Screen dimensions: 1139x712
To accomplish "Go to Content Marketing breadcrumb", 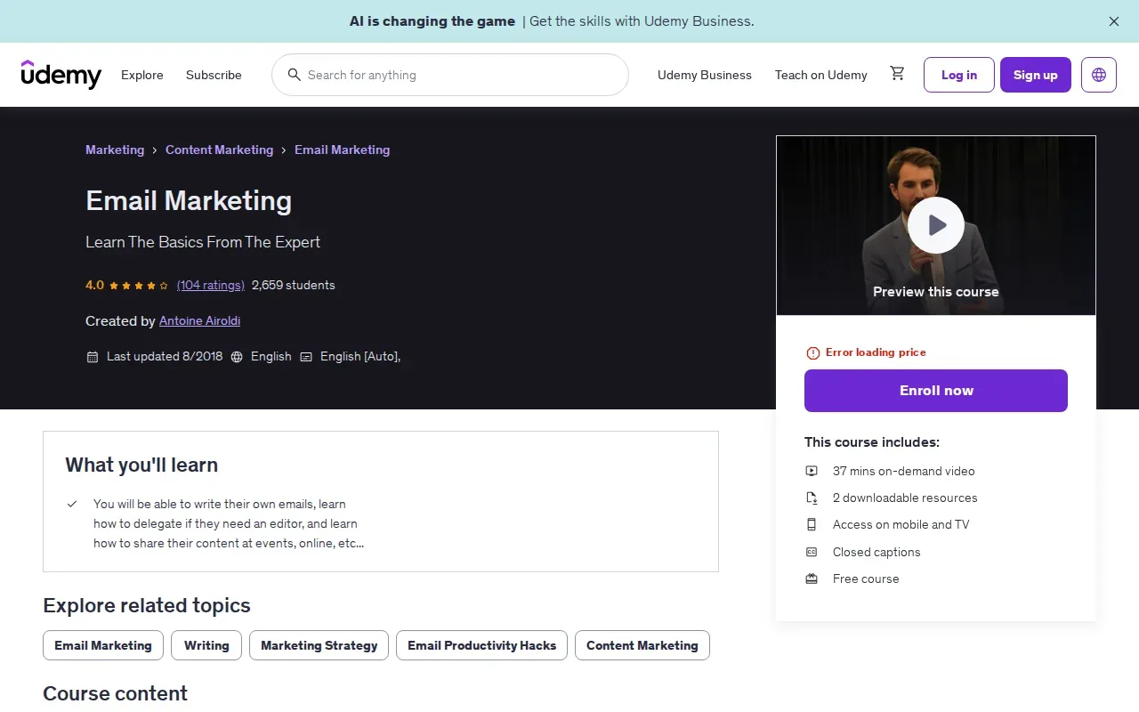I will tap(219, 150).
